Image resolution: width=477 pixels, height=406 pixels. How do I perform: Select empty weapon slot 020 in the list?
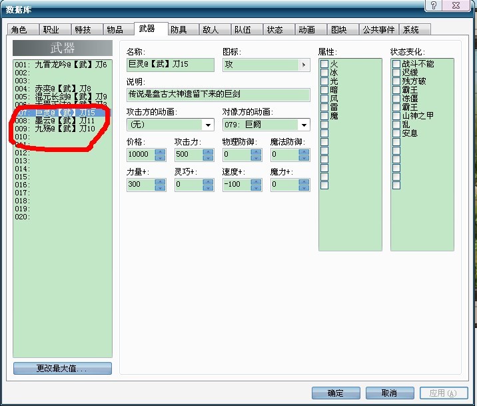click(x=63, y=217)
